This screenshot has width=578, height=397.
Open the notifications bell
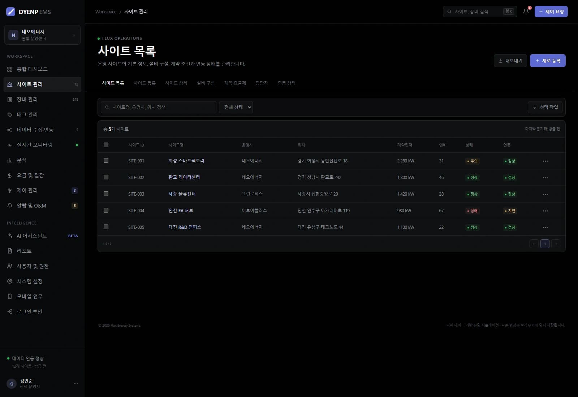pyautogui.click(x=526, y=12)
